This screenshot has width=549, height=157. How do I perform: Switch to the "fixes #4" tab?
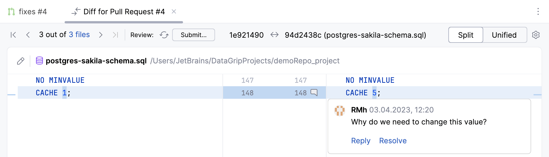click(27, 12)
